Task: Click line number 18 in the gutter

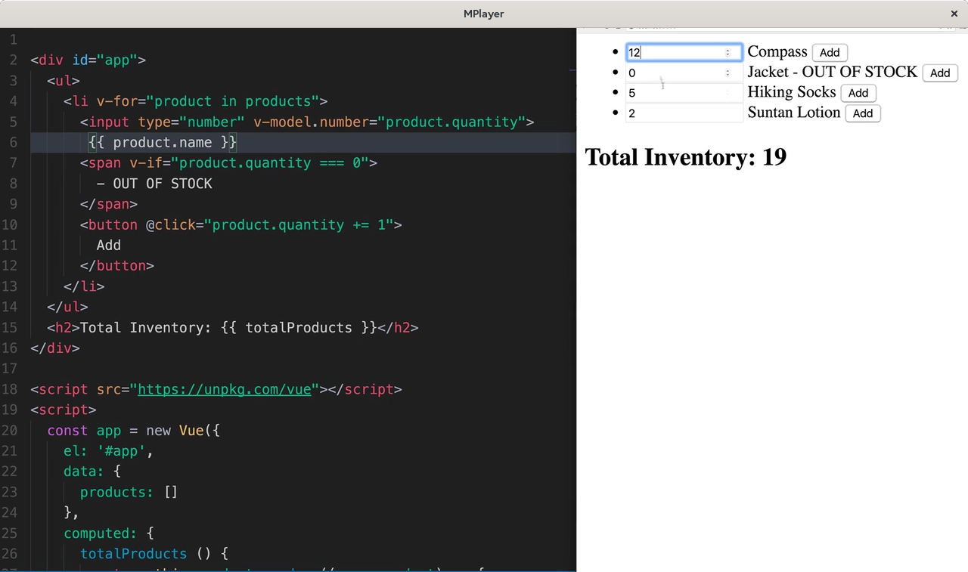Action: (x=9, y=389)
